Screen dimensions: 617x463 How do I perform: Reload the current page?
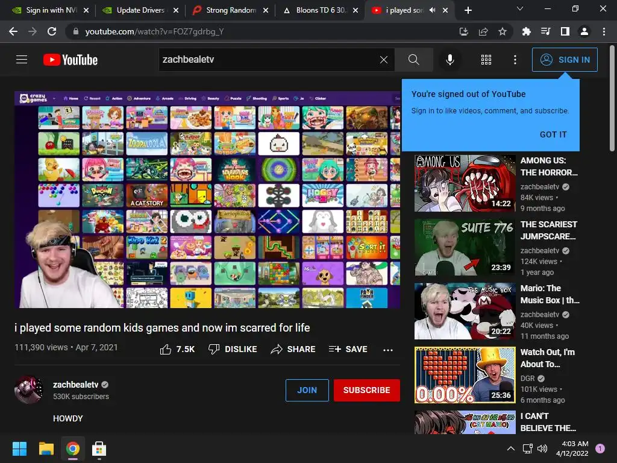coord(52,31)
